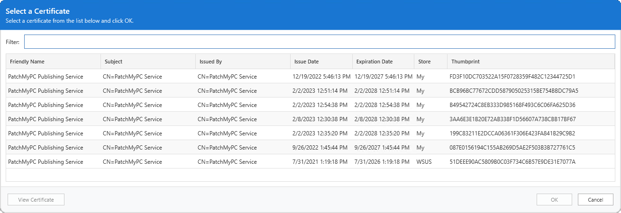The width and height of the screenshot is (621, 213).
Task: Click expiration date 2/2/2028 12:35:20 PM
Action: (x=382, y=133)
